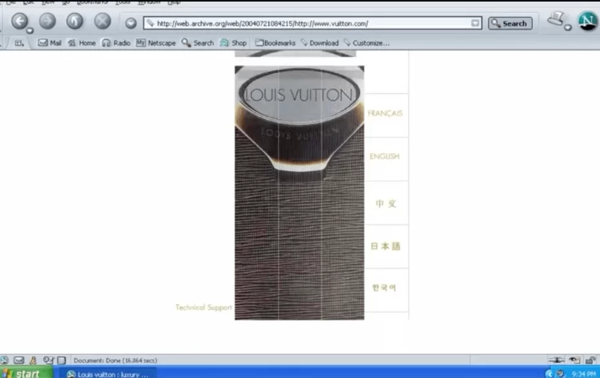Open the Shop toolbar shortcut

click(x=233, y=43)
